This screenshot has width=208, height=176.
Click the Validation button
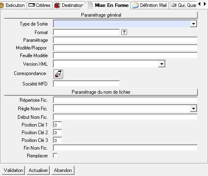13,170
